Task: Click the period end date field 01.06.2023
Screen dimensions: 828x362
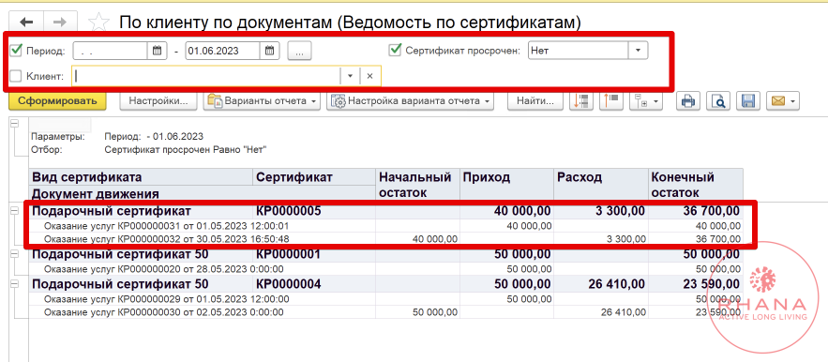Action: tap(222, 51)
